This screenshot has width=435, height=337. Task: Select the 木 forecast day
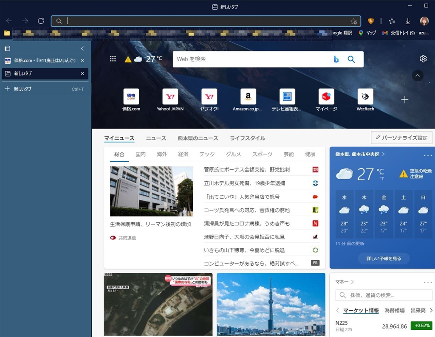pyautogui.click(x=364, y=214)
